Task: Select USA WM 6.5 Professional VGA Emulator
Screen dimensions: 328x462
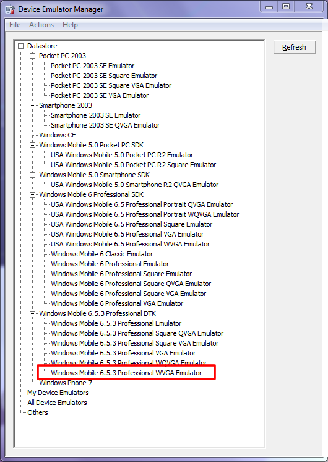Action: point(127,234)
